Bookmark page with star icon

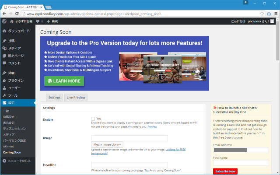[x=262, y=14]
